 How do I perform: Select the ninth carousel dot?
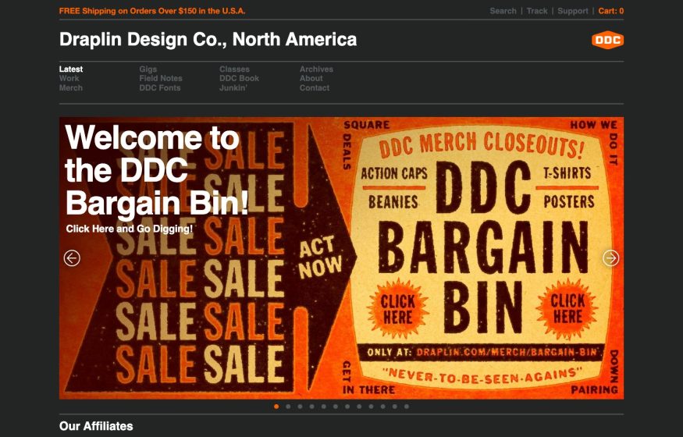pyautogui.click(x=371, y=407)
